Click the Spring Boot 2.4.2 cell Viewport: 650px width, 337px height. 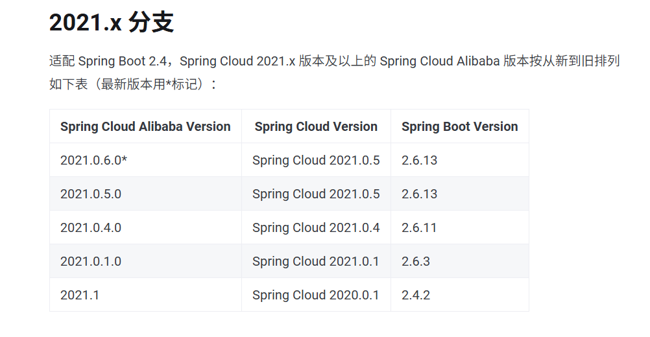(x=416, y=295)
